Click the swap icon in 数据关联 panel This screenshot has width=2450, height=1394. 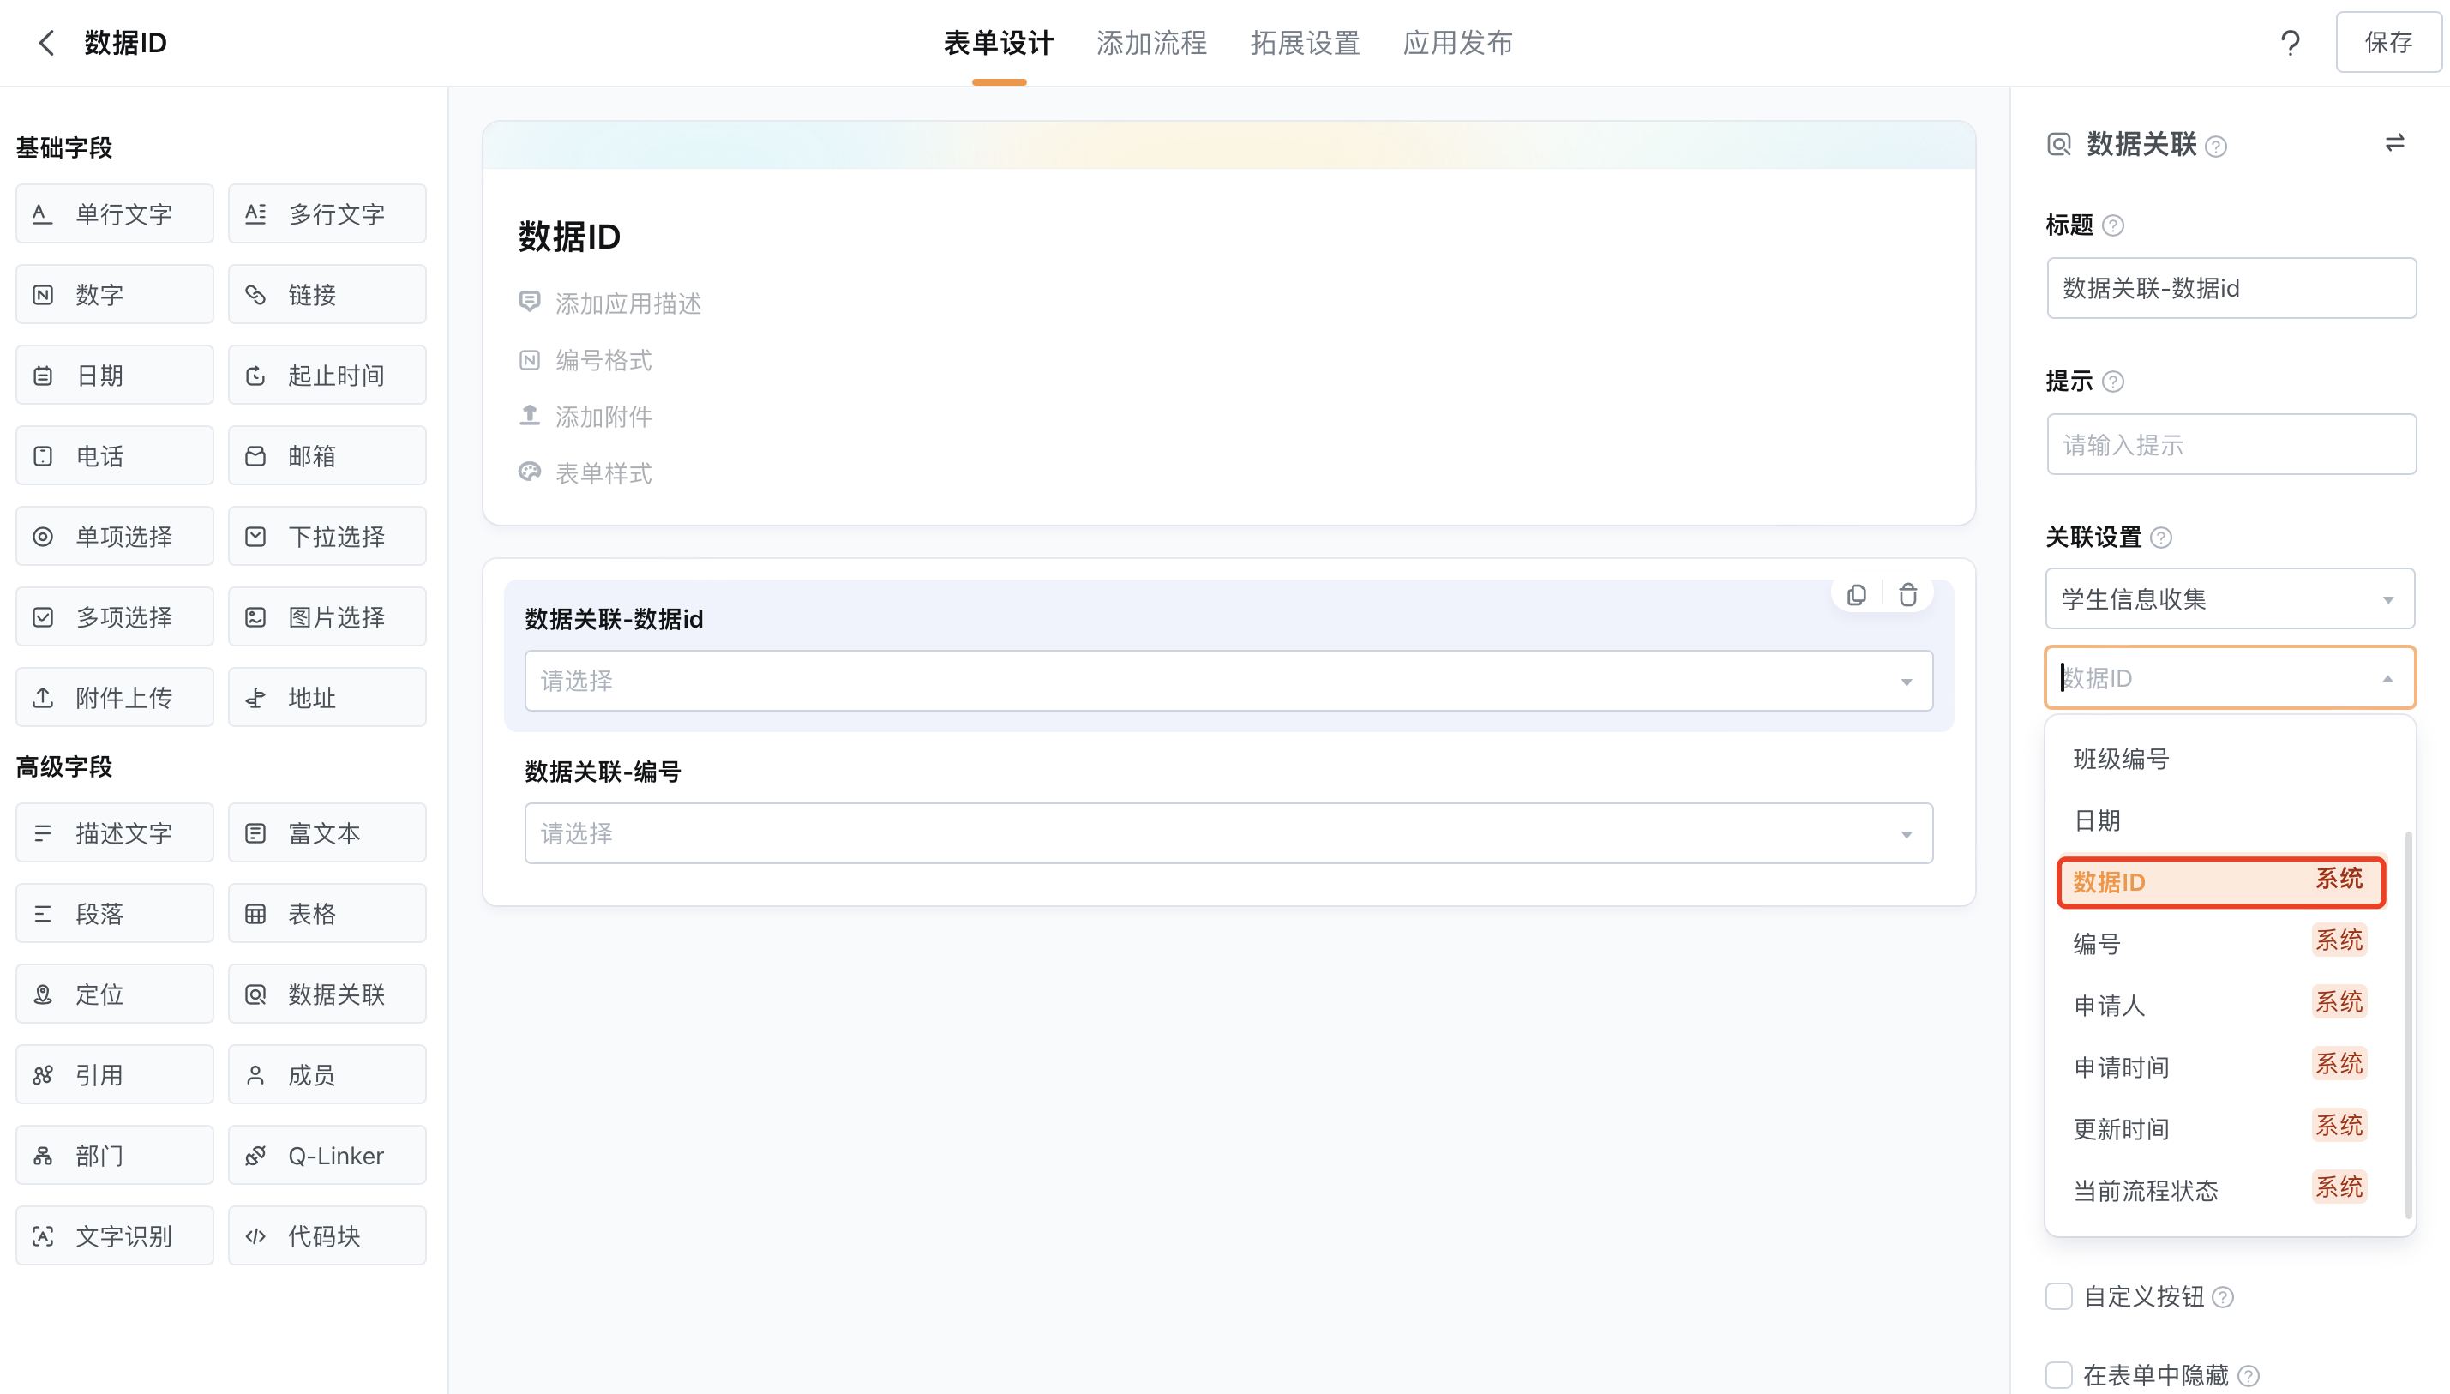(2394, 144)
